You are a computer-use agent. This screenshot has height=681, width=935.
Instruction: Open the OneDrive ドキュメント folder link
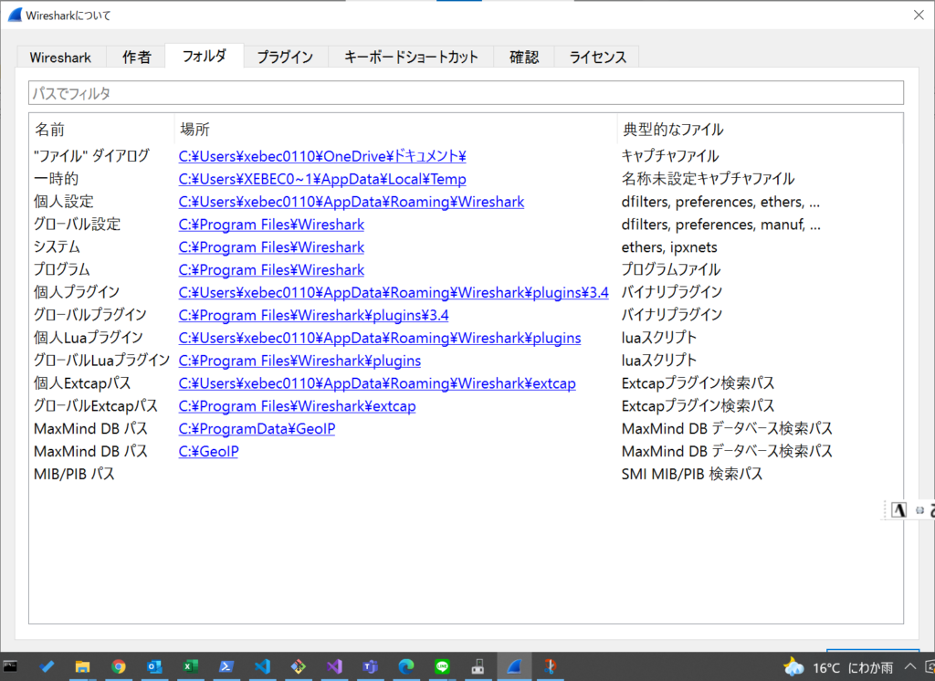click(x=322, y=156)
